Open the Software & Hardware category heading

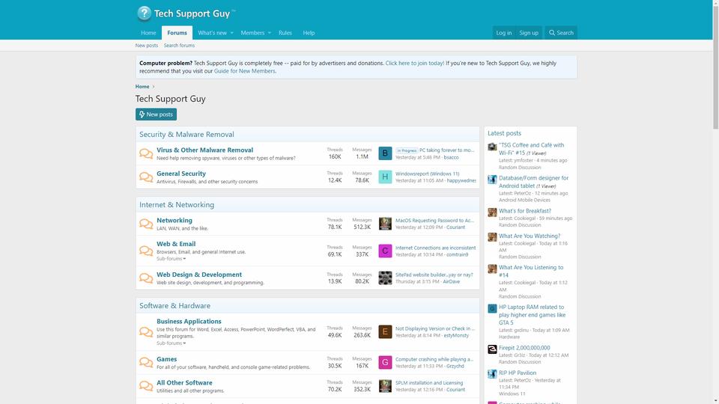[x=175, y=305]
